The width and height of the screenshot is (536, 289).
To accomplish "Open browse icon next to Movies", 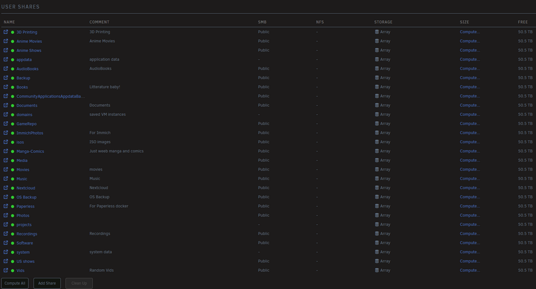I will [6, 169].
